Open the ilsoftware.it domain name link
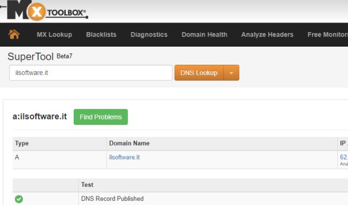Screen dimensions: 348x205 [124, 157]
